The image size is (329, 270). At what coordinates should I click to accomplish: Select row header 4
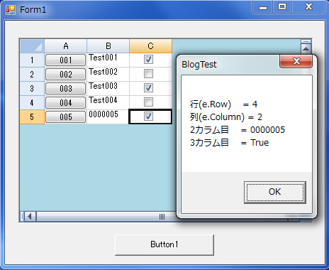point(32,103)
